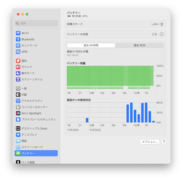This screenshot has width=183, height=180.
Task: Open help with the question mark button
Action: tap(164, 142)
